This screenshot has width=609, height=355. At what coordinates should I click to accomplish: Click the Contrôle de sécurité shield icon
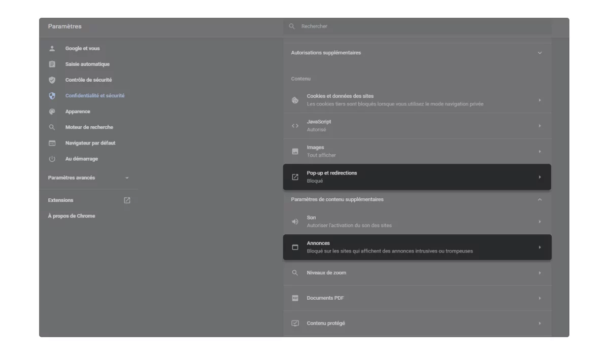52,80
